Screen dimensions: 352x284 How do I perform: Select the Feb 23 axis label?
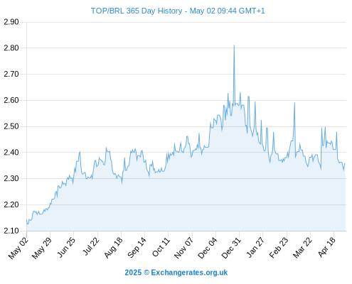[x=279, y=248]
